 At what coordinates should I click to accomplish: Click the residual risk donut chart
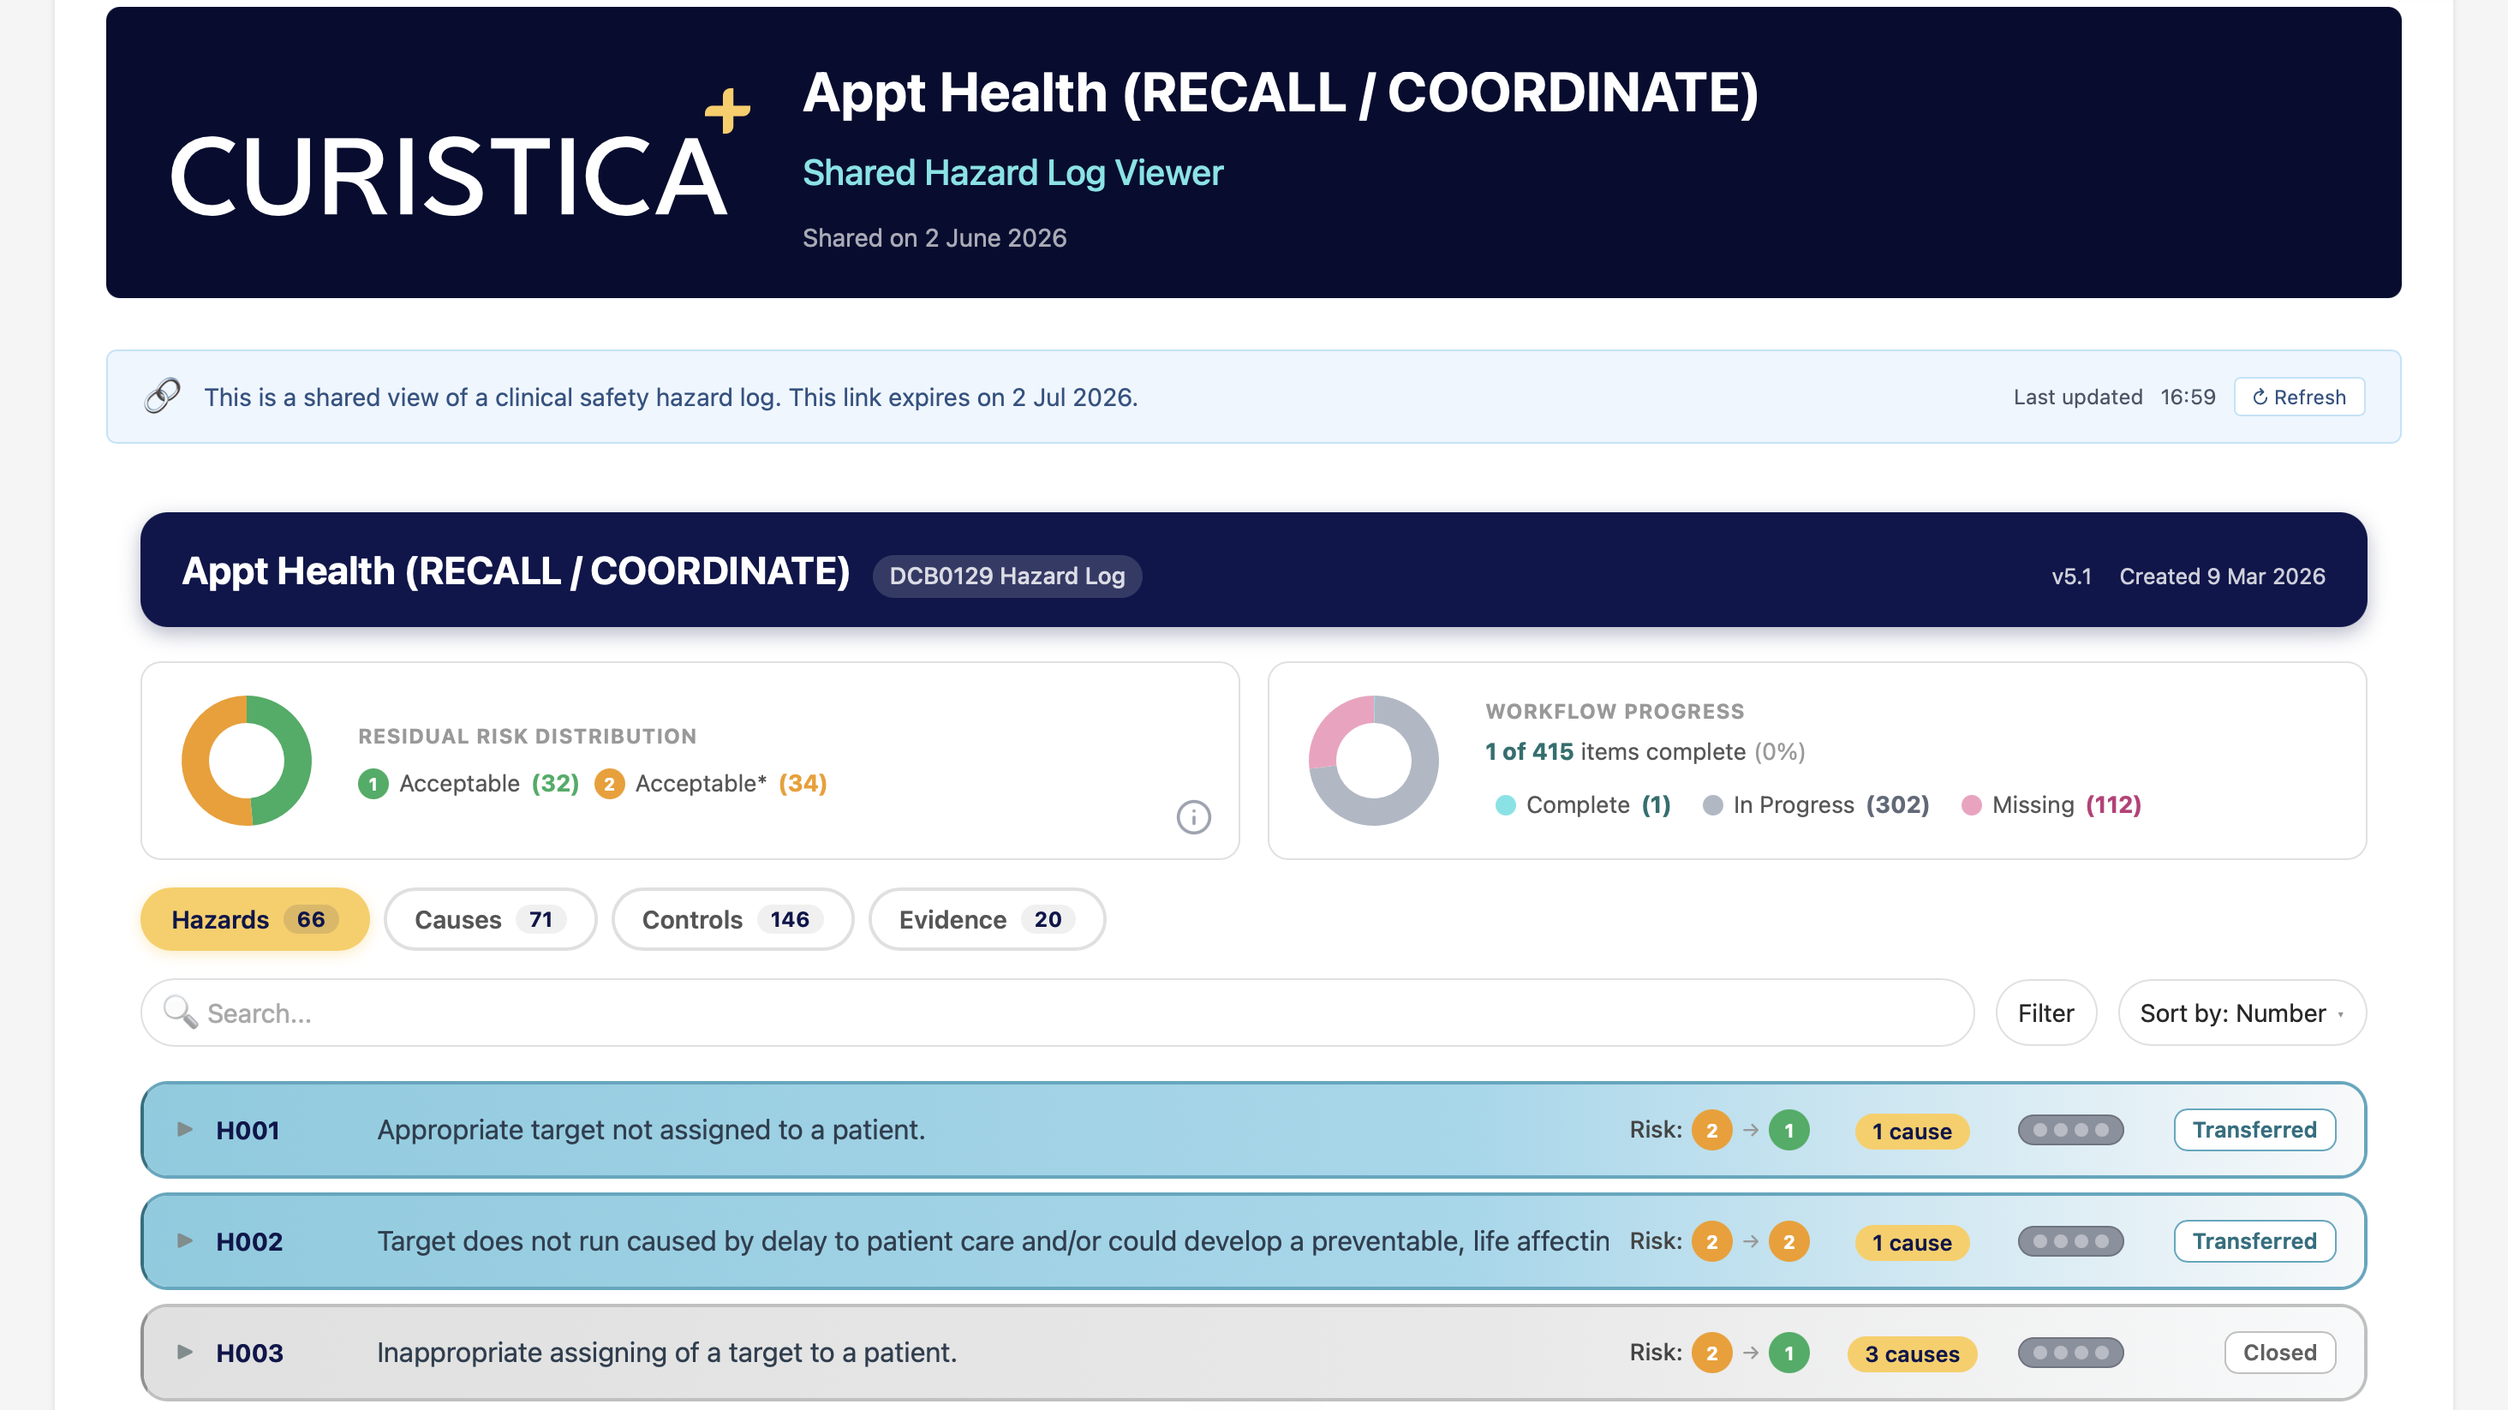click(247, 761)
